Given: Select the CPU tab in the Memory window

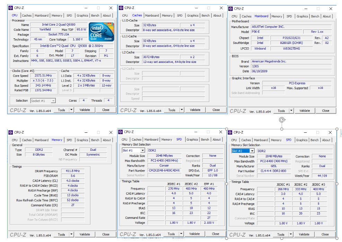Looking at the screenshot, I should tap(15, 140).
